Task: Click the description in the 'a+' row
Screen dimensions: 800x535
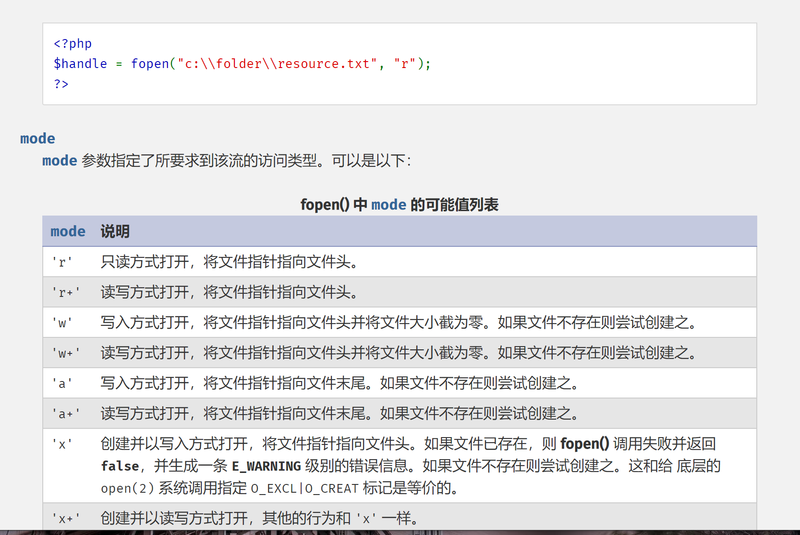Action: click(x=340, y=414)
